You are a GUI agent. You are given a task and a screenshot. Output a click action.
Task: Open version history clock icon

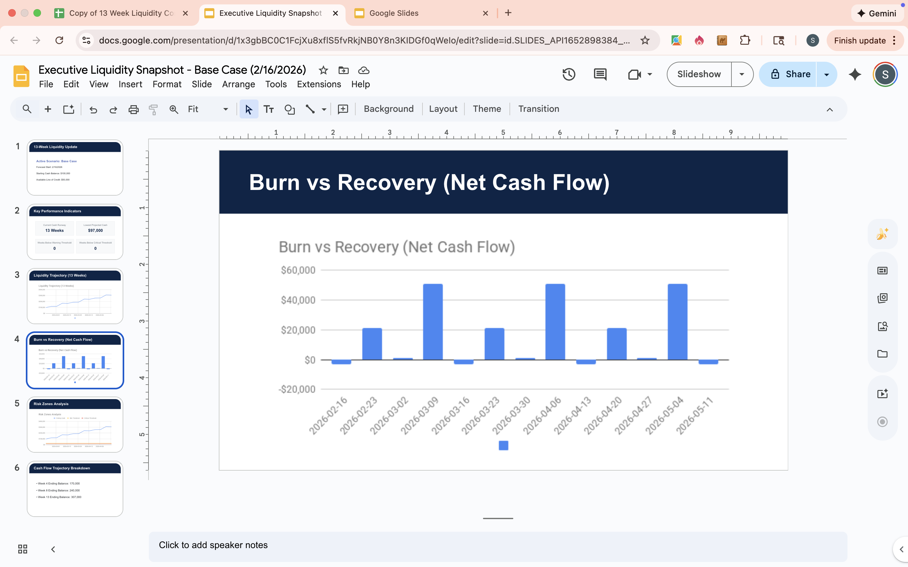(569, 74)
